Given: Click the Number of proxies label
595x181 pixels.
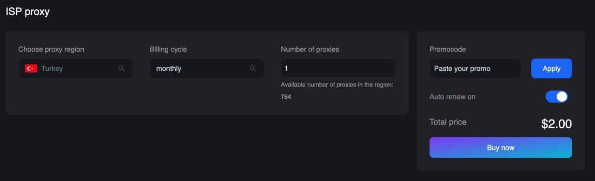Looking at the screenshot, I should (x=310, y=49).
